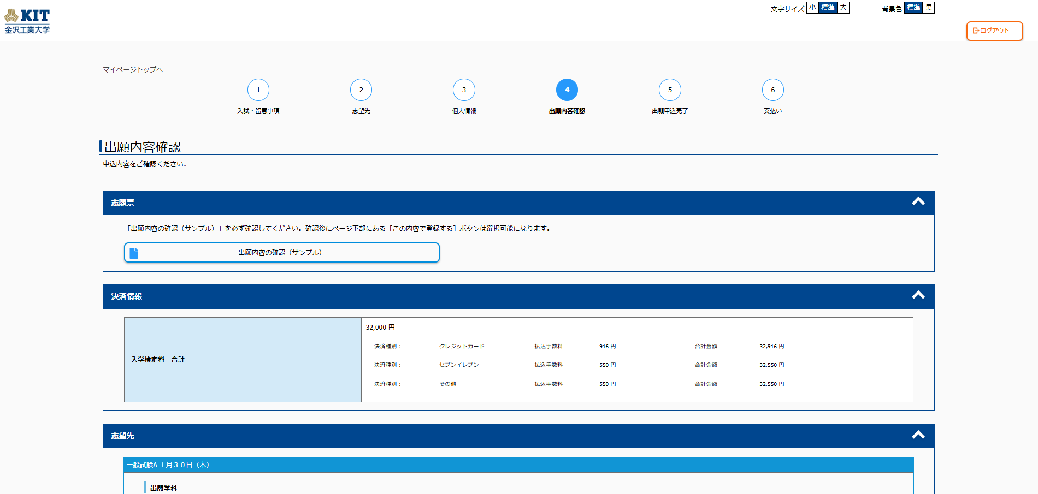
Task: Select black (黒) background color
Action: 929,8
